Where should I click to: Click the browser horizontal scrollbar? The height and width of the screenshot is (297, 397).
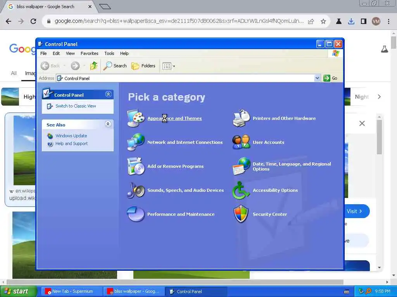(175, 282)
